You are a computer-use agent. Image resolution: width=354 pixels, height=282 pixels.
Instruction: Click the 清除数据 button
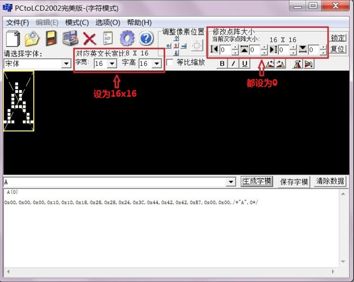coord(330,181)
